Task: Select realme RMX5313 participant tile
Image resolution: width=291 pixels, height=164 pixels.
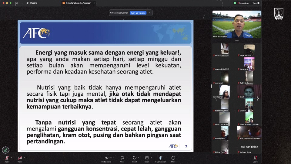Action: [225, 64]
